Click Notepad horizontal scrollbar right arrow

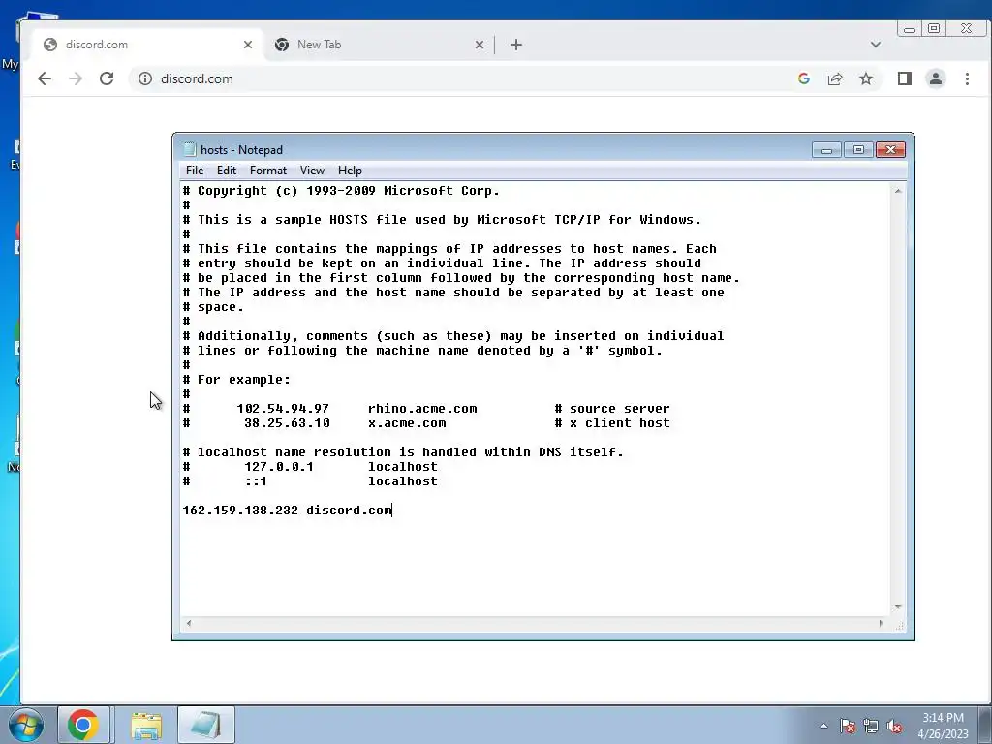pos(881,623)
